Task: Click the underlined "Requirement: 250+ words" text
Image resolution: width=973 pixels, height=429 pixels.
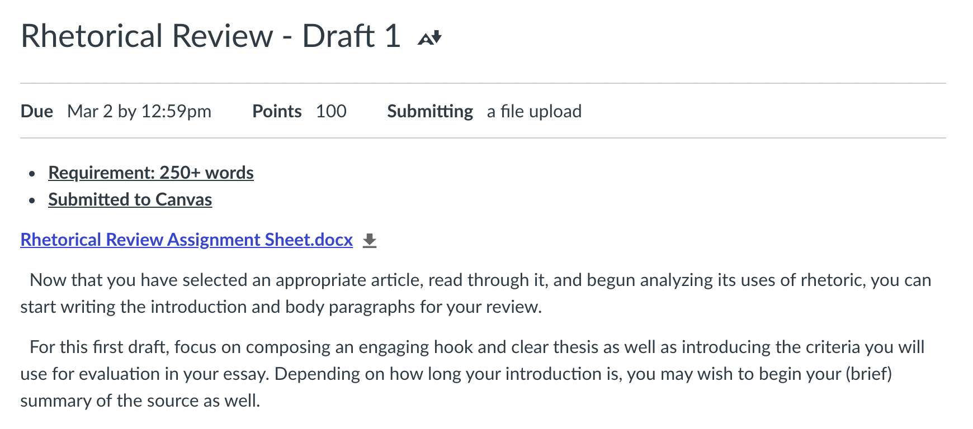Action: [x=151, y=173]
